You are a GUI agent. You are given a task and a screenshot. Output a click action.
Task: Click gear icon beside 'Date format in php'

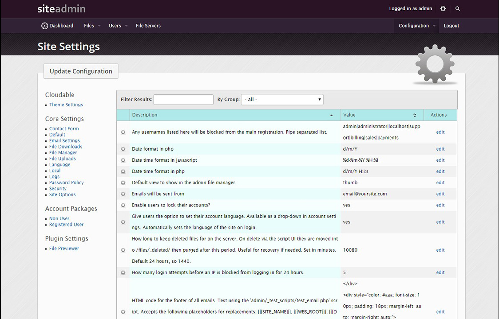123,149
